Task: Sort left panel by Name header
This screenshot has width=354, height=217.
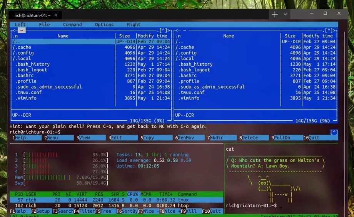Action: [x=63, y=36]
